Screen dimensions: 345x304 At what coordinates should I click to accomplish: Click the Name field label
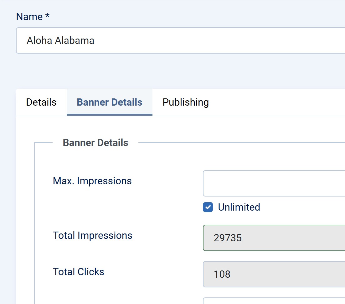coord(29,17)
